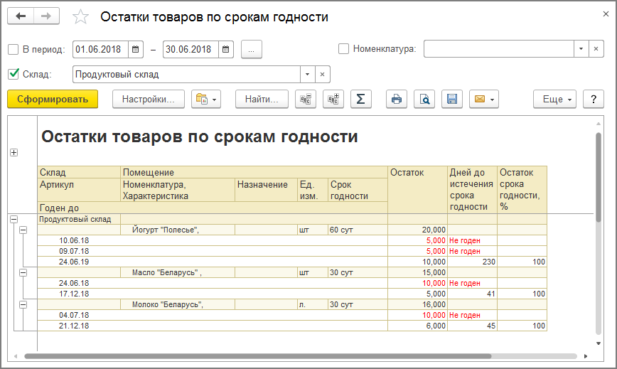Screen dimensions: 617x369
Task: Save the report with diskette icon
Action: tap(452, 99)
